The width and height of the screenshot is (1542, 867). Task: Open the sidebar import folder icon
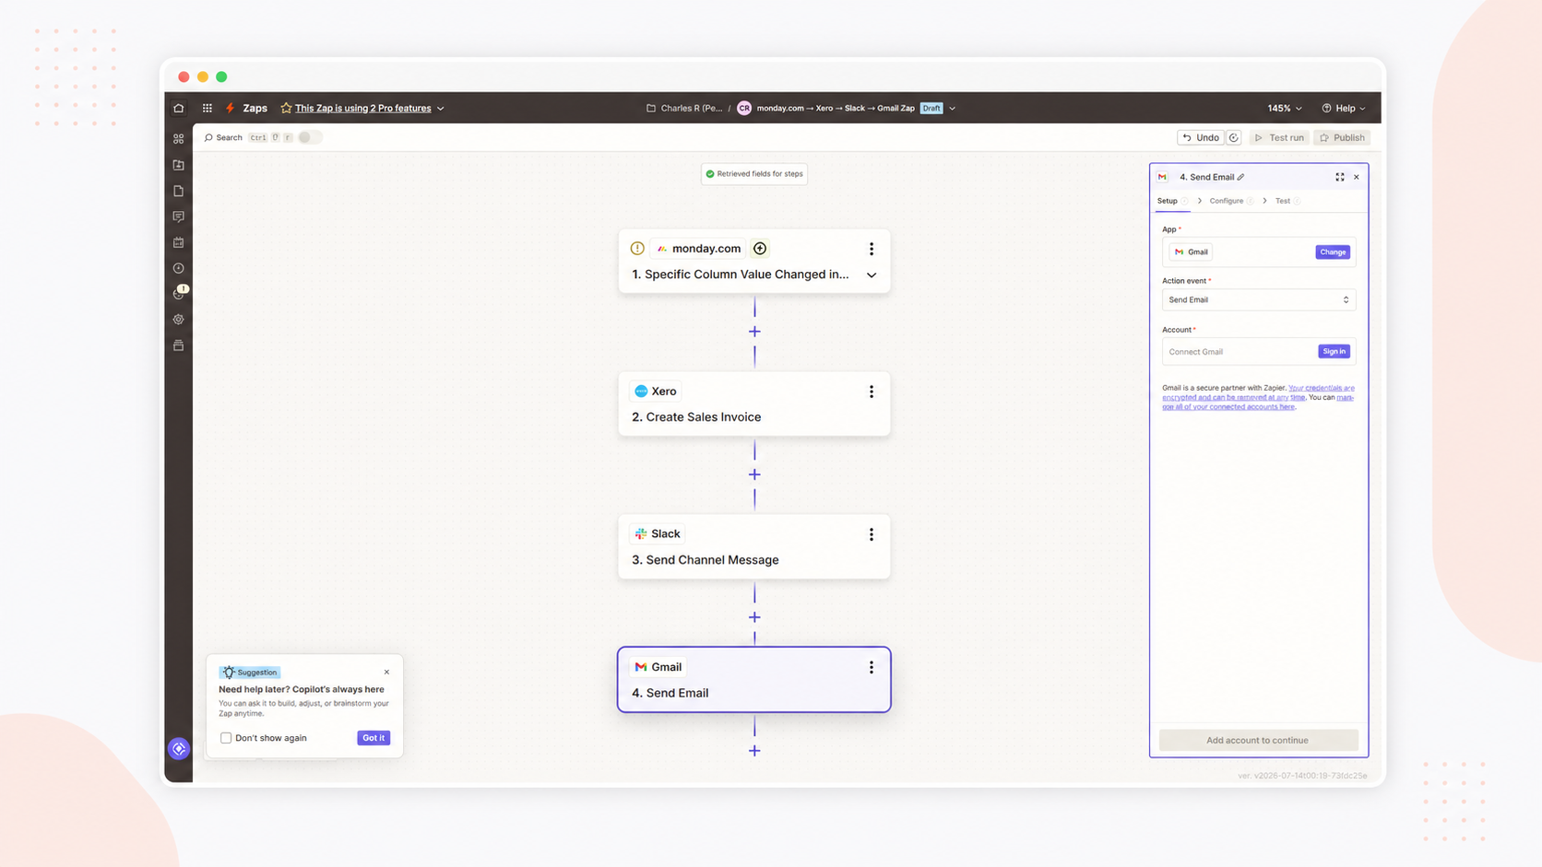coord(179,165)
